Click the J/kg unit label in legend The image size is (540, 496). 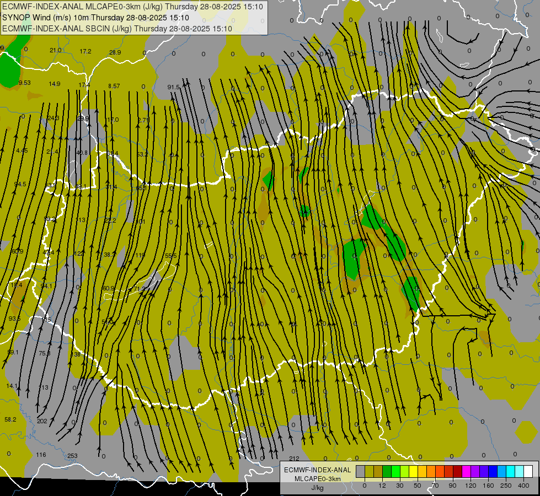click(318, 487)
